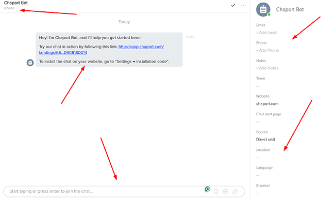This screenshot has width=335, height=199.
Task: Click the Direct visit source value
Action: pyautogui.click(x=265, y=140)
